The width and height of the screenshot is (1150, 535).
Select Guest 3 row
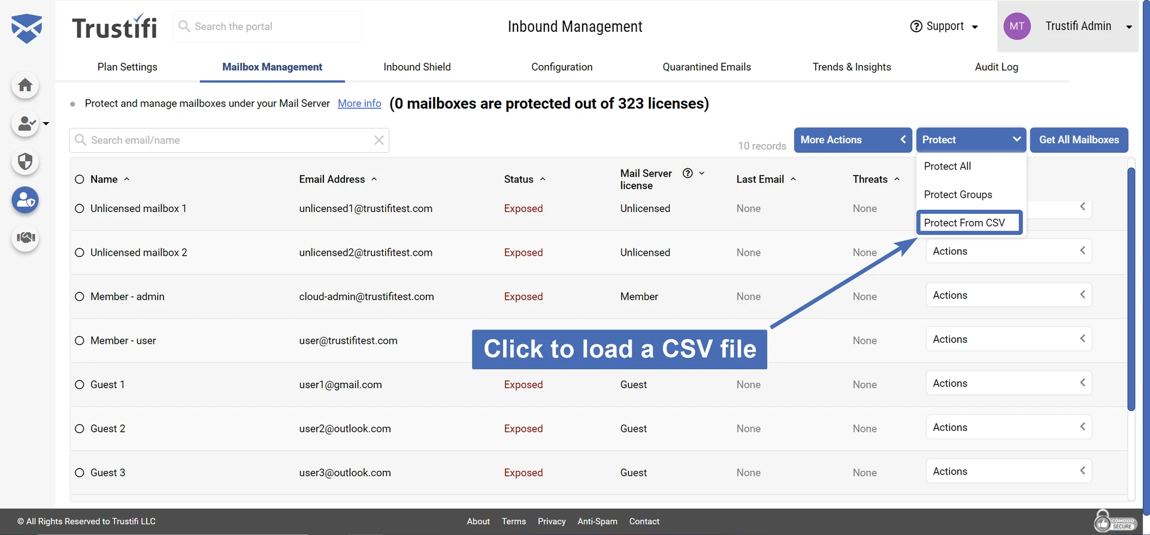point(80,473)
